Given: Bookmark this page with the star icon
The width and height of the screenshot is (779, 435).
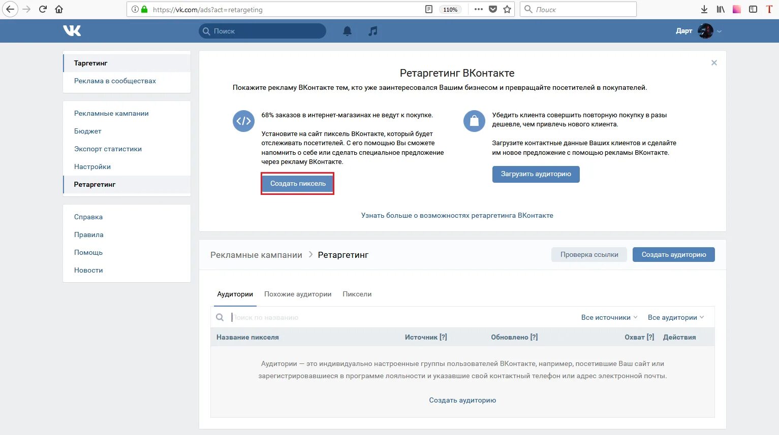Looking at the screenshot, I should pos(507,9).
